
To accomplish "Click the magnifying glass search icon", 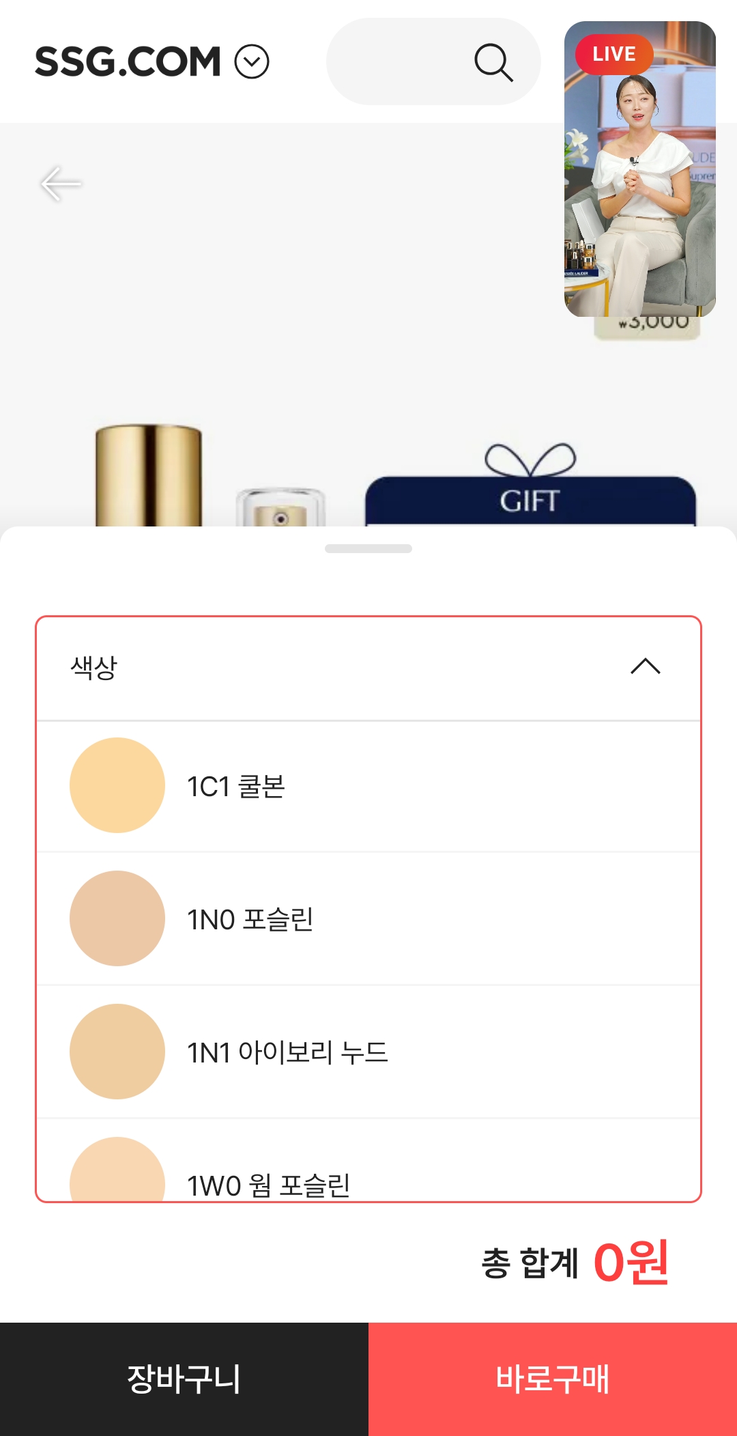I will click(493, 63).
